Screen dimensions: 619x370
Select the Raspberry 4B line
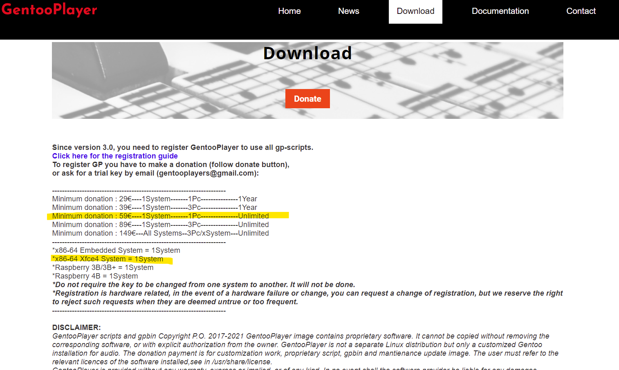pos(95,276)
